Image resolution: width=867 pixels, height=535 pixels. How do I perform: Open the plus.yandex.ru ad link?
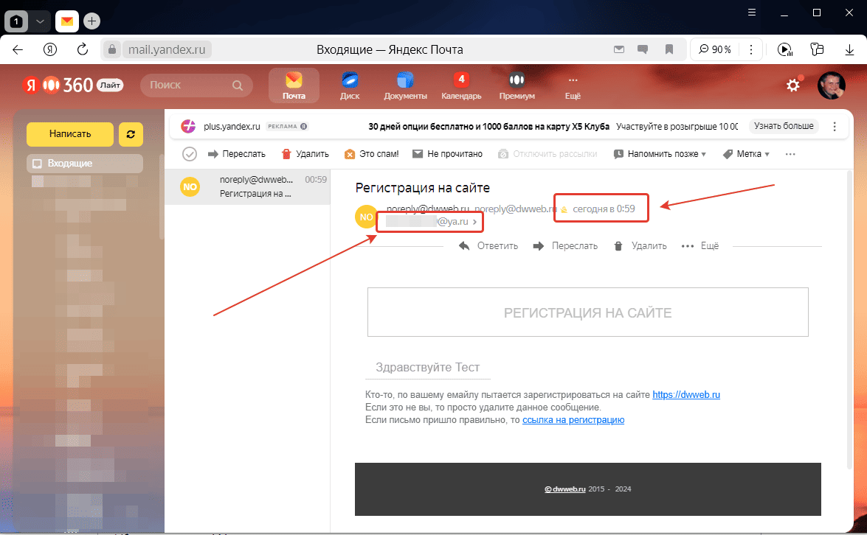(231, 127)
